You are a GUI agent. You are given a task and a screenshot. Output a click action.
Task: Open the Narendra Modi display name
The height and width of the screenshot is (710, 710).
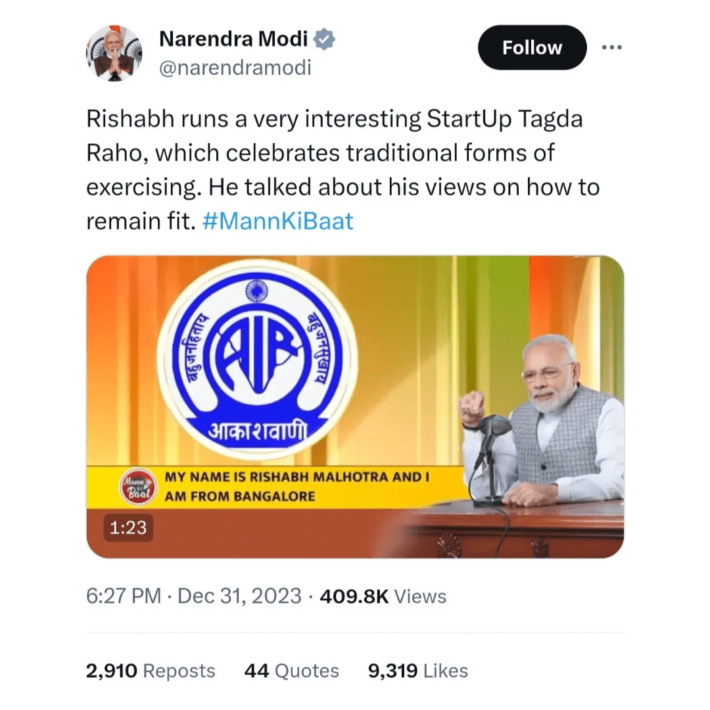(233, 39)
